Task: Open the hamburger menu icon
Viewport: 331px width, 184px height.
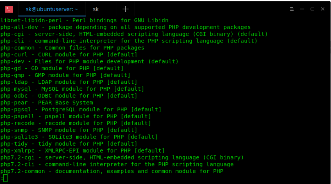Action: [292, 9]
